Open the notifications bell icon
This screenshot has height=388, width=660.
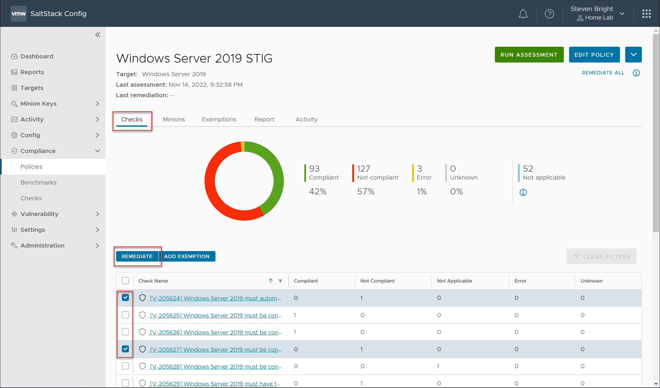[x=523, y=14]
